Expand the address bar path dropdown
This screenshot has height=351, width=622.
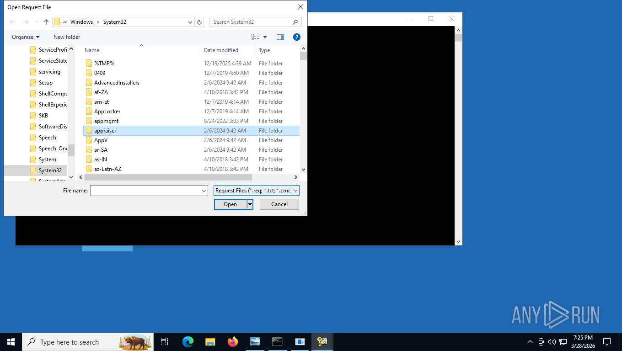point(190,22)
